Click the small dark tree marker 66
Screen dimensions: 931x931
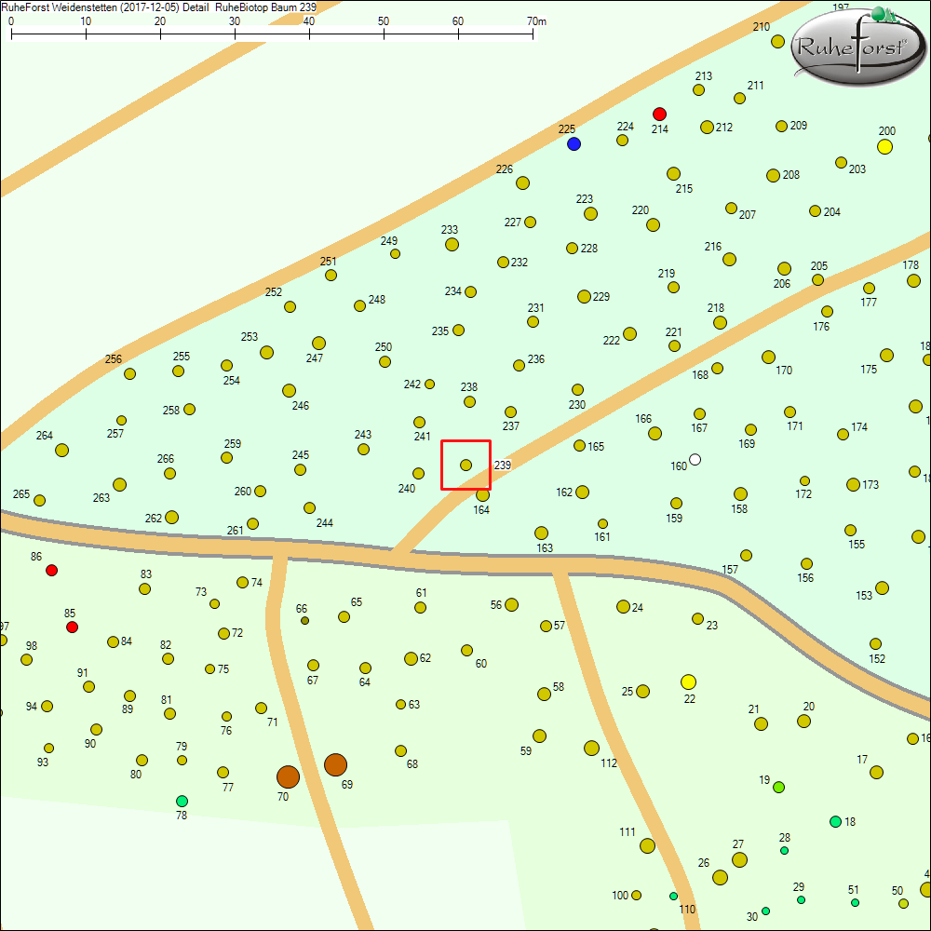click(304, 620)
